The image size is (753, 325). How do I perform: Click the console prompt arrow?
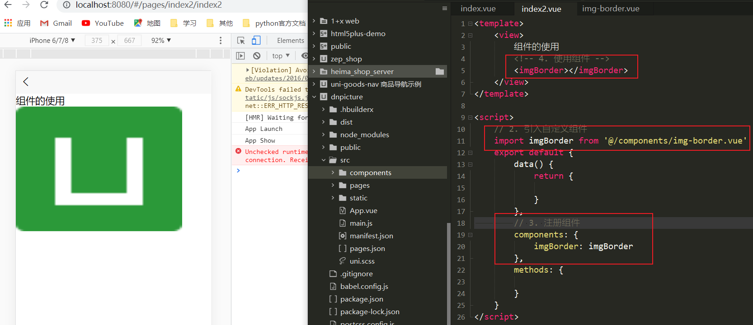(238, 171)
